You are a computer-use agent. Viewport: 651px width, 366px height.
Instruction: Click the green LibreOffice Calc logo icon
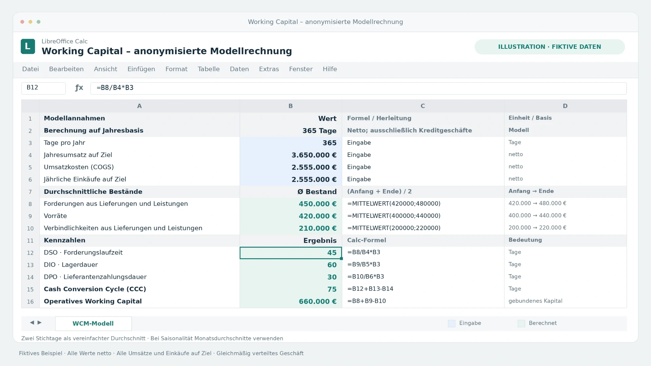[28, 46]
